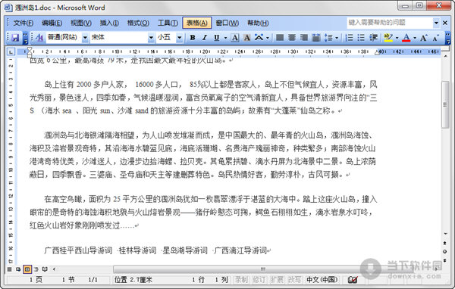This screenshot has width=455, height=289.
Task: Click the help question input box
Action: point(390,23)
